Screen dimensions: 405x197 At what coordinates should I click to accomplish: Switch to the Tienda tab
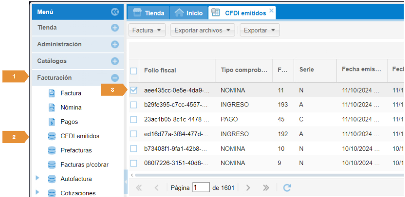click(148, 13)
